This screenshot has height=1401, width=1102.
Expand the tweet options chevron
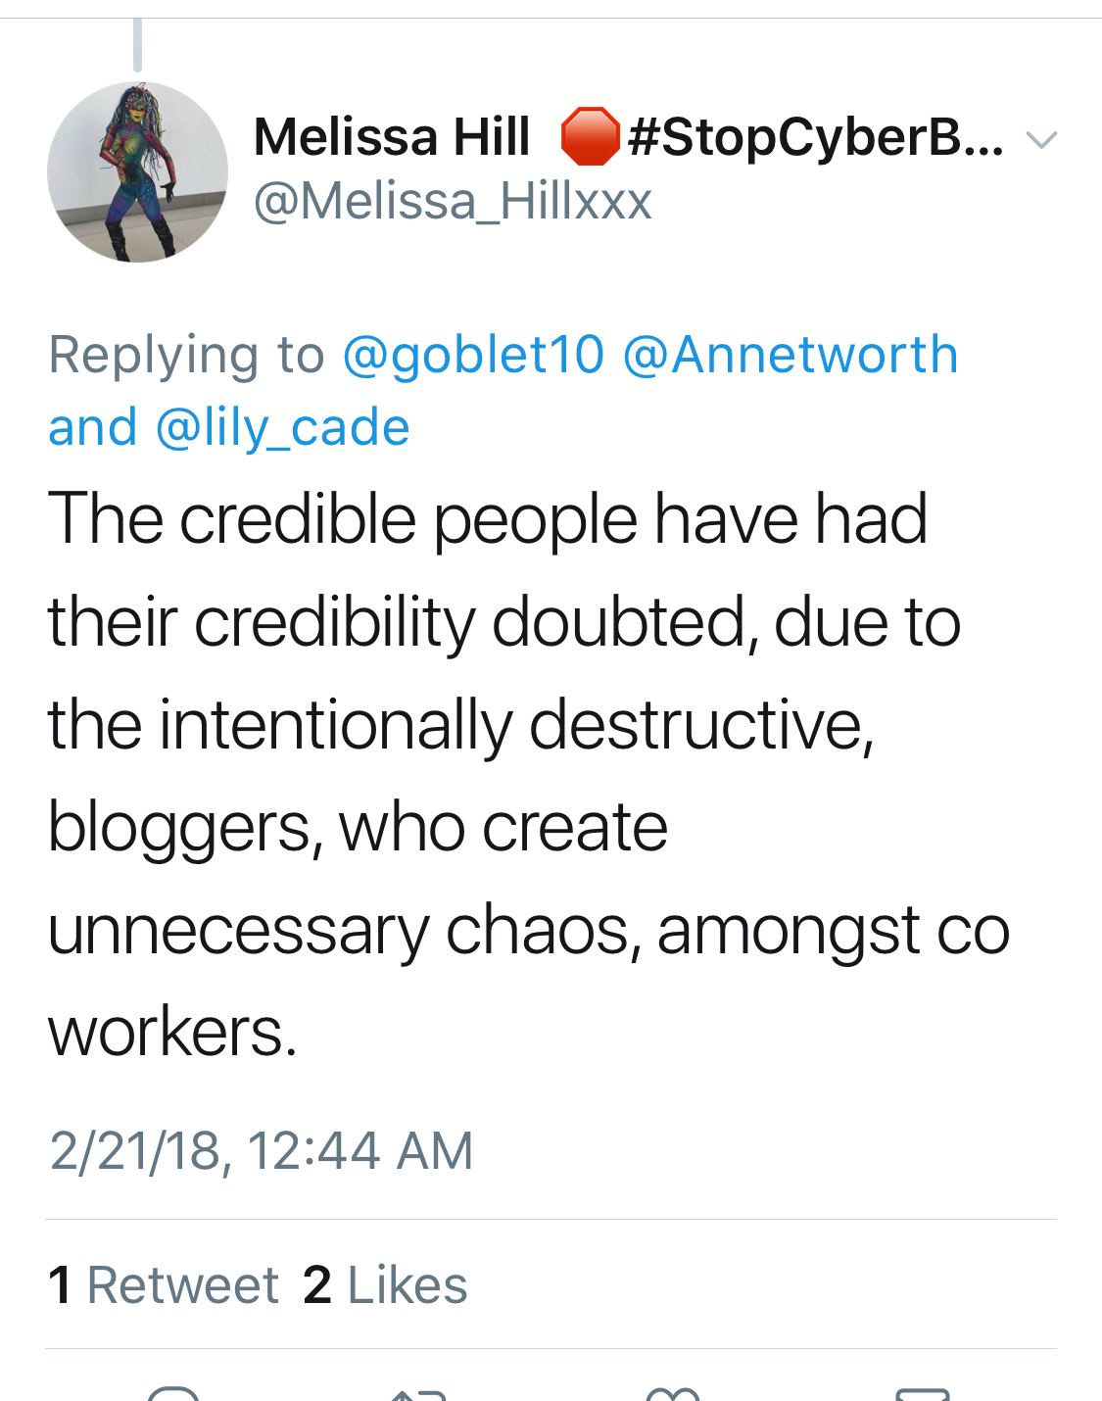coord(1040,140)
